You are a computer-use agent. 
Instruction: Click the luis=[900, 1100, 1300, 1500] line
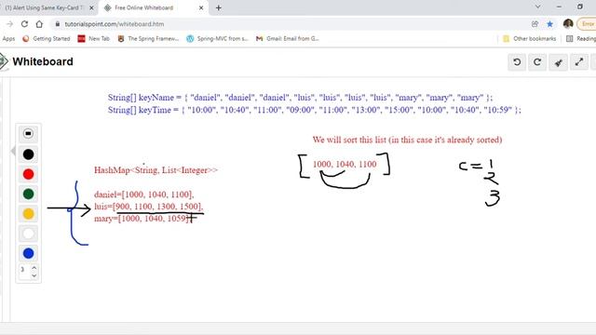[x=149, y=207]
